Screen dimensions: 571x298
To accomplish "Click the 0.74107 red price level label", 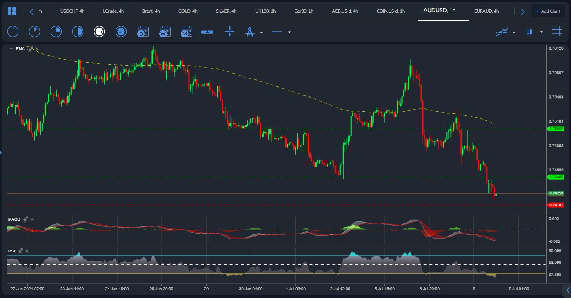I will (x=556, y=205).
